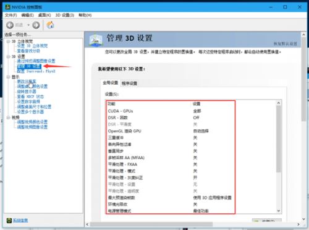
Task: Open the 桌面(K) menu
Action: tap(44, 15)
